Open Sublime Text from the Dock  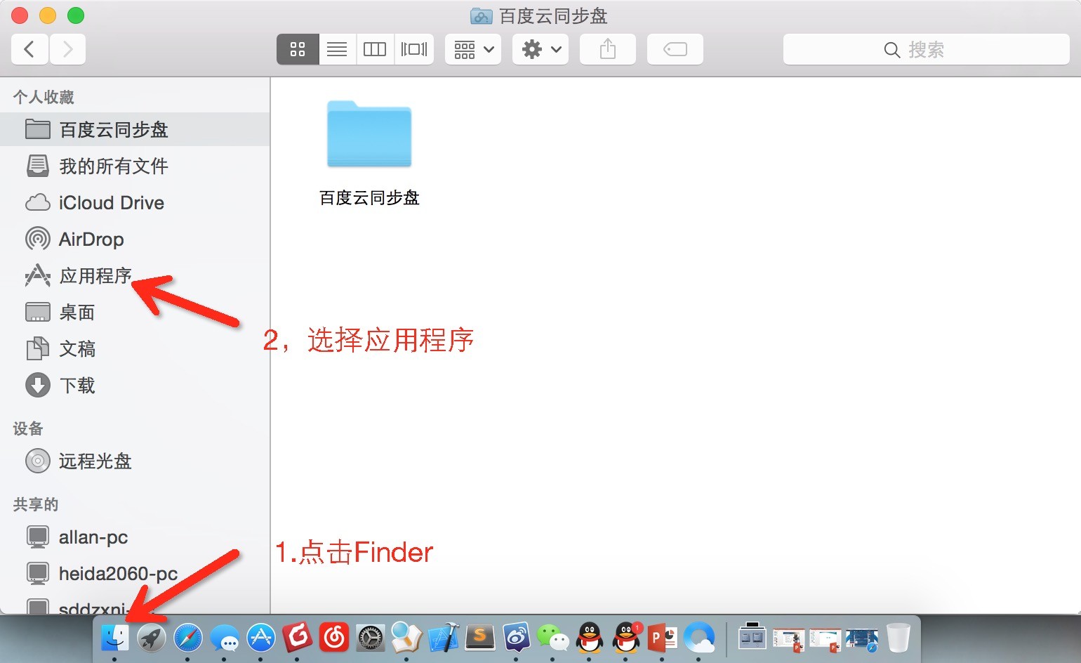(480, 638)
